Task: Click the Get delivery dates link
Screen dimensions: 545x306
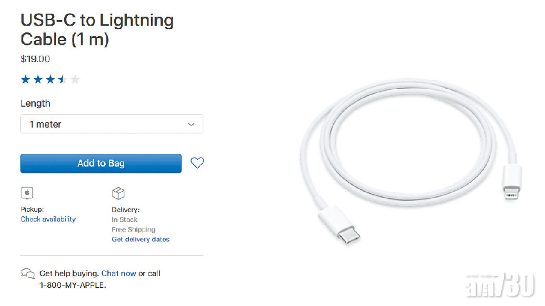Action: click(141, 239)
